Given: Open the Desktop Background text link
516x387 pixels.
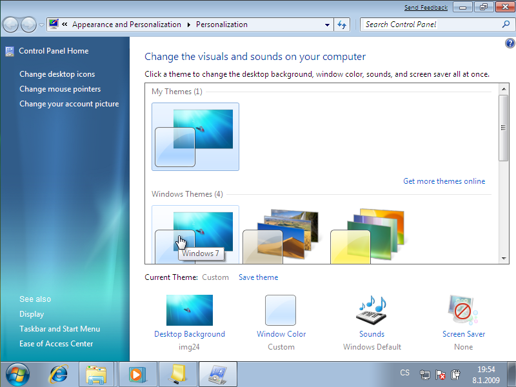Looking at the screenshot, I should click(x=190, y=334).
